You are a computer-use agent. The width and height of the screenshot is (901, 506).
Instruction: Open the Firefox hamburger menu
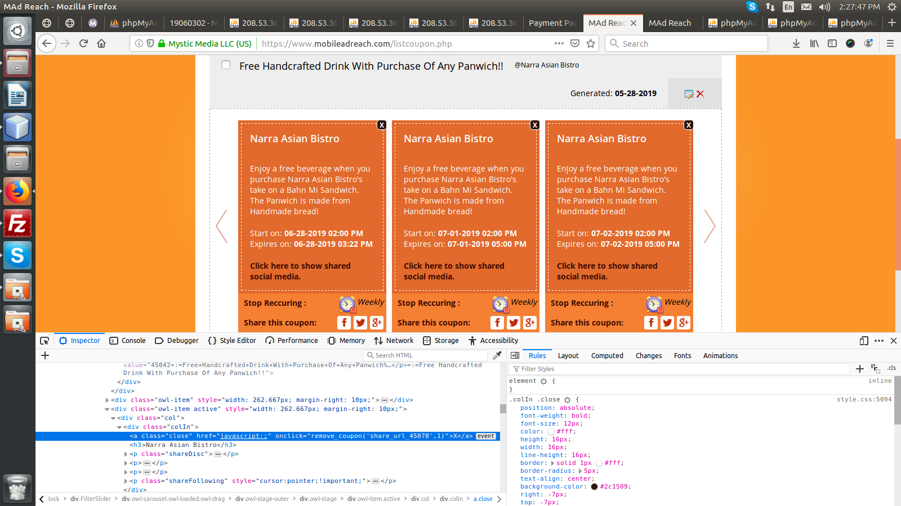point(890,43)
